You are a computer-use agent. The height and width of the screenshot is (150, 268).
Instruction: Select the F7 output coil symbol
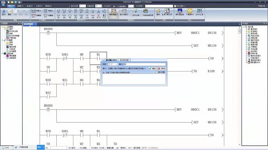[x=70, y=11]
